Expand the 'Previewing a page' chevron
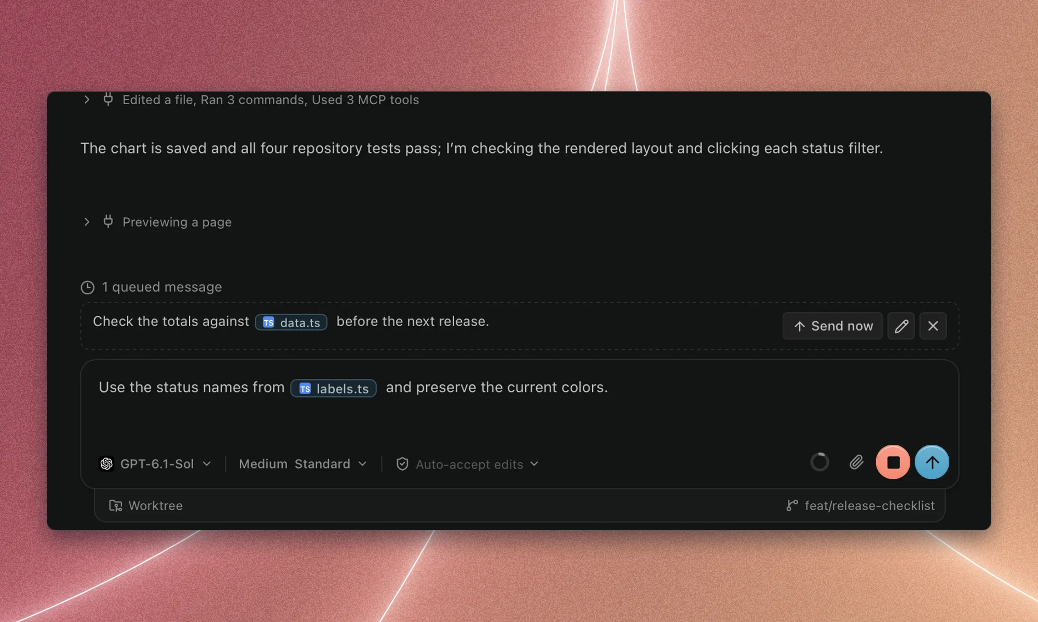 [87, 222]
